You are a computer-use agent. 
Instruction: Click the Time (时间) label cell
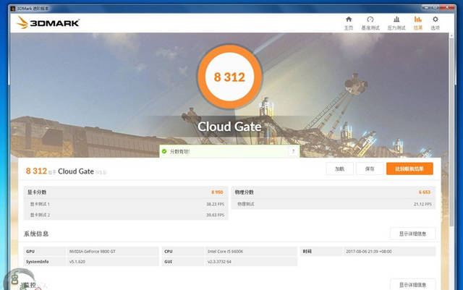321,252
